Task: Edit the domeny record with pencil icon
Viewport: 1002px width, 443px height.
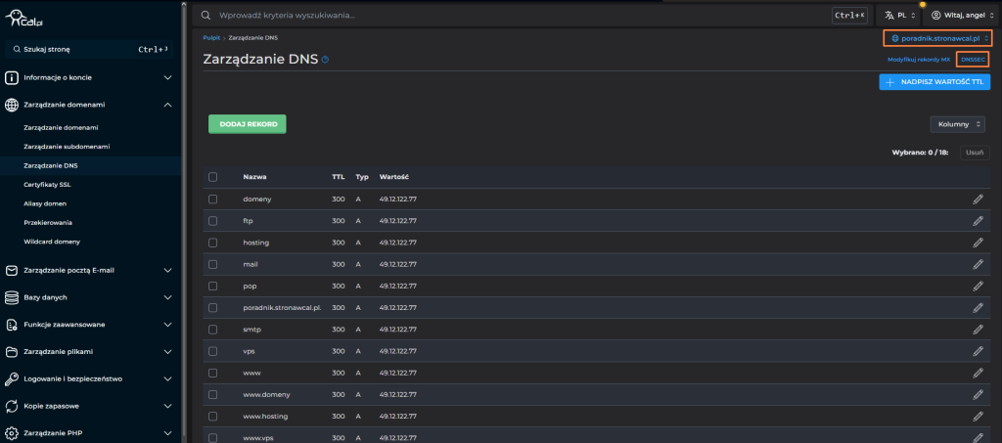Action: 978,199
